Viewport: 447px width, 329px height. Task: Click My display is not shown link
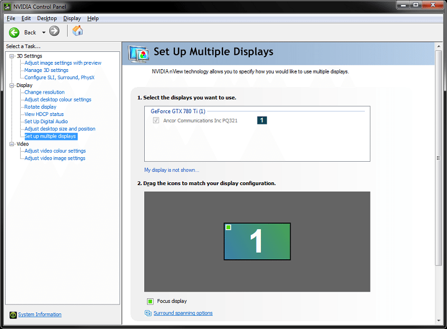[x=172, y=170]
